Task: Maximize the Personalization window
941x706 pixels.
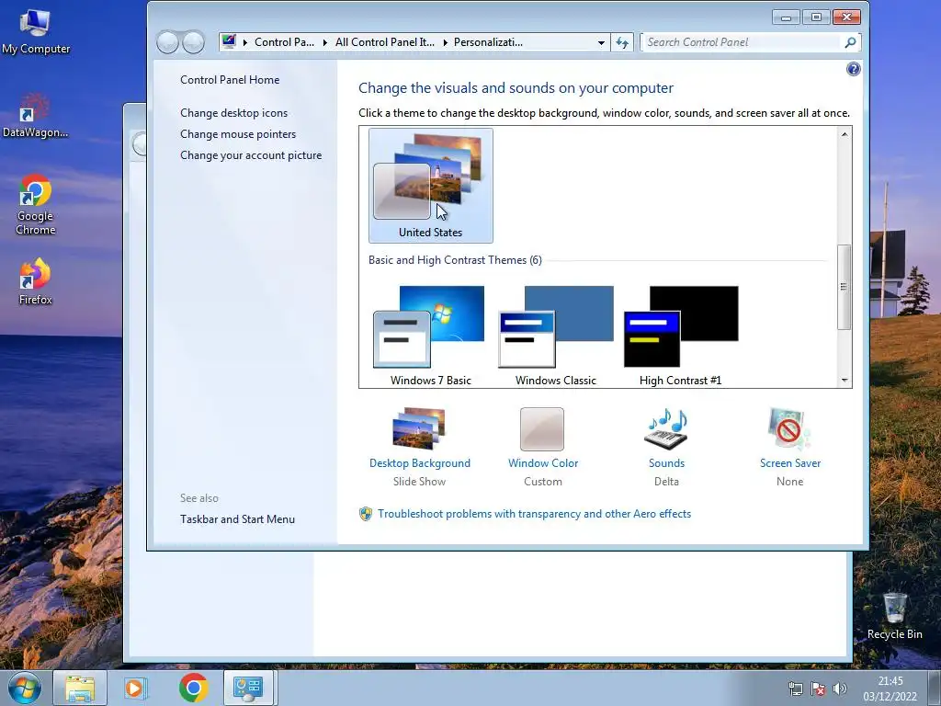Action: 816,17
